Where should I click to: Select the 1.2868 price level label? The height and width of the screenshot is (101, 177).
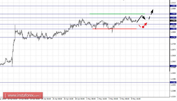point(173,29)
